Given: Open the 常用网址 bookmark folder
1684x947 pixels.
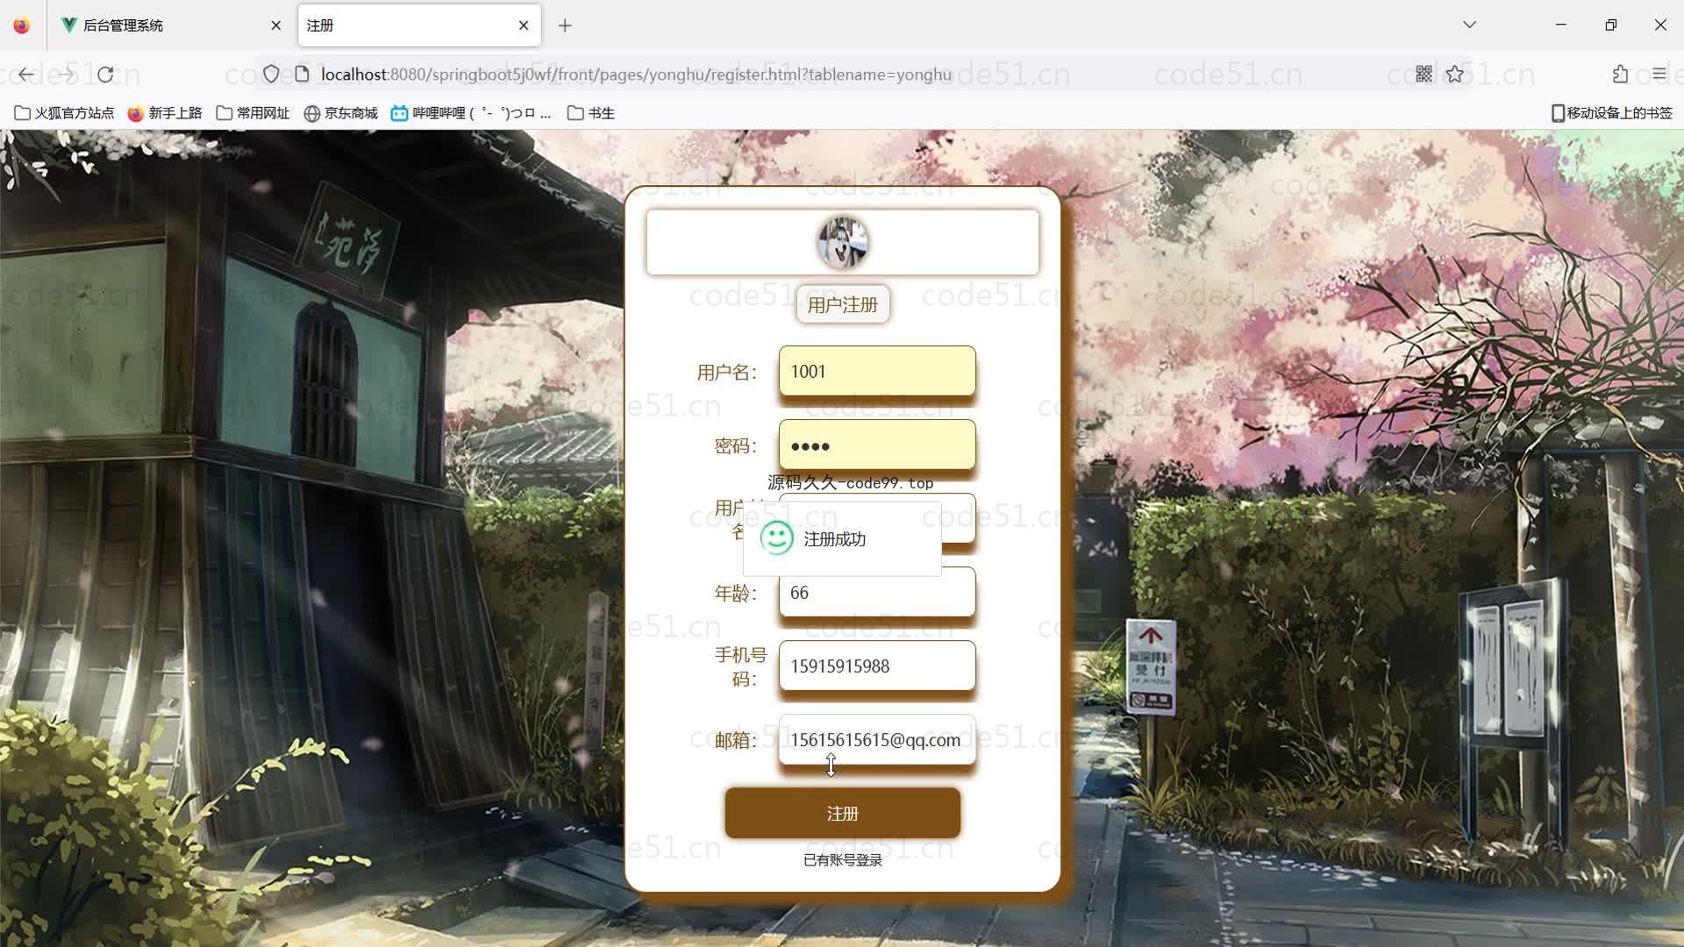Looking at the screenshot, I should (253, 113).
